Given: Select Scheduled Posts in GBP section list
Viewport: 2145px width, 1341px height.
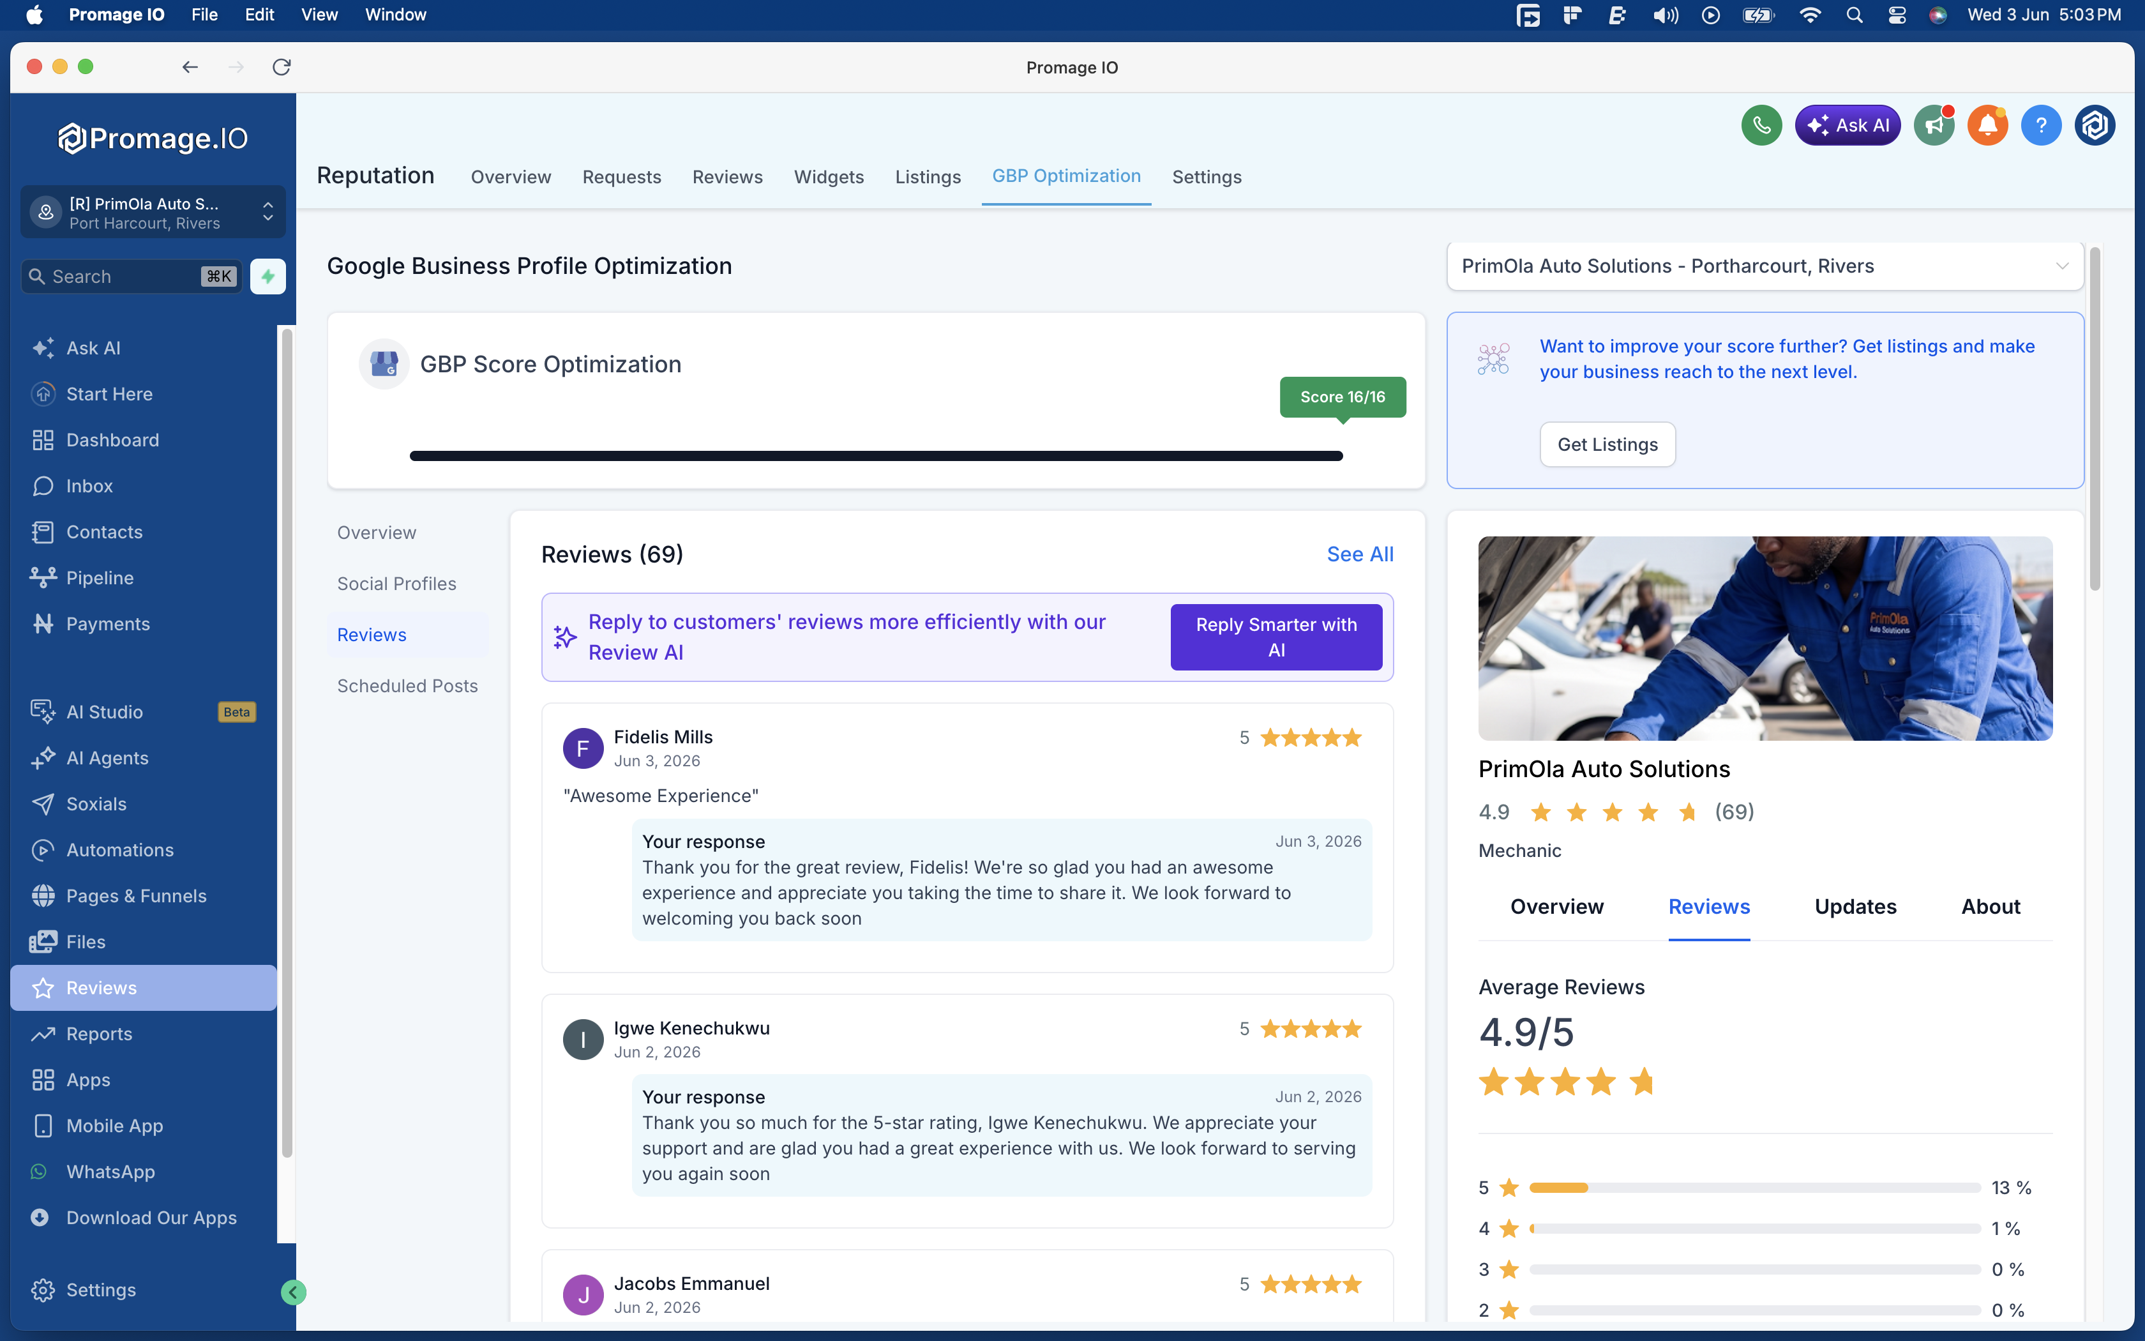Looking at the screenshot, I should tap(407, 686).
